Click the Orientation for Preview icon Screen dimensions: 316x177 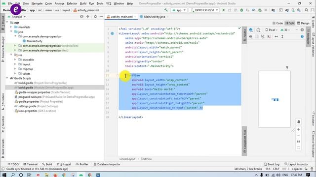pyautogui.click(x=258, y=30)
